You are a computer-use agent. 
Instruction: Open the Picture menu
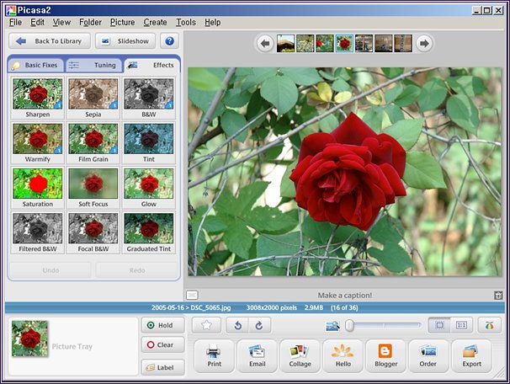[122, 22]
